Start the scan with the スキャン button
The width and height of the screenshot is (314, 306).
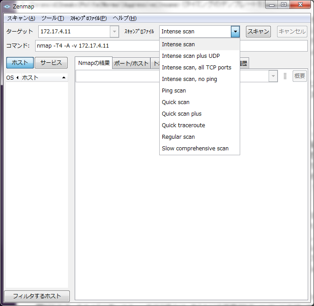click(258, 32)
